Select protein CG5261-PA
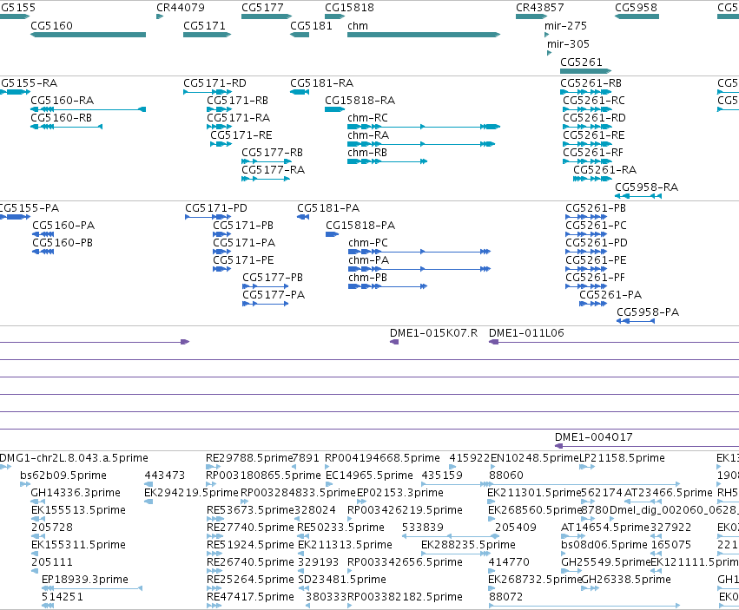 tap(593, 304)
